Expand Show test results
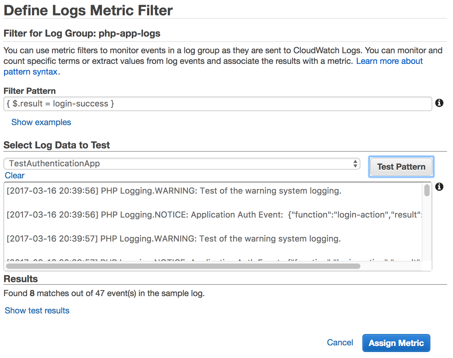This screenshot has height=358, width=453. click(x=37, y=310)
